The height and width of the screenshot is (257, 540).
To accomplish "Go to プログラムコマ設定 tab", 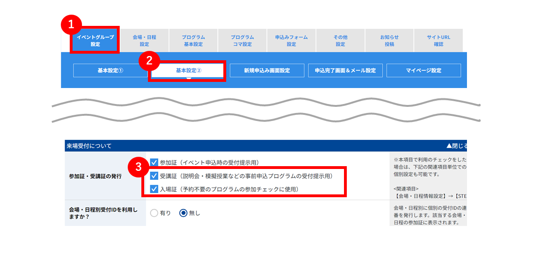I will point(242,40).
